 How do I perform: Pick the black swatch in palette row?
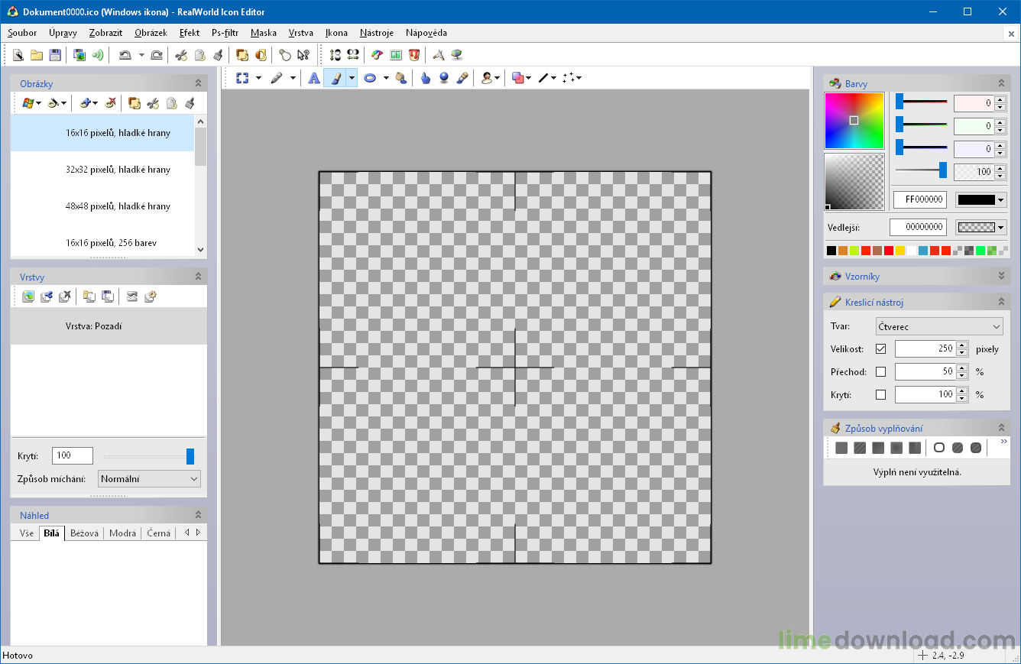coord(831,251)
